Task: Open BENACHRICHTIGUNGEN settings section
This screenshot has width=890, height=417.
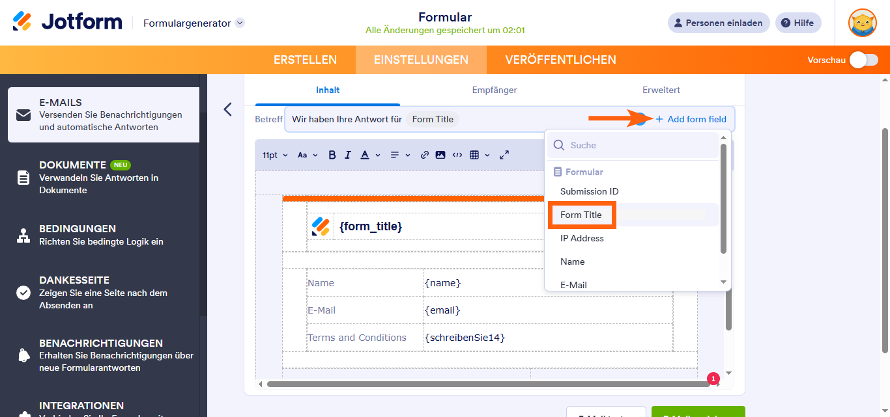Action: [104, 355]
